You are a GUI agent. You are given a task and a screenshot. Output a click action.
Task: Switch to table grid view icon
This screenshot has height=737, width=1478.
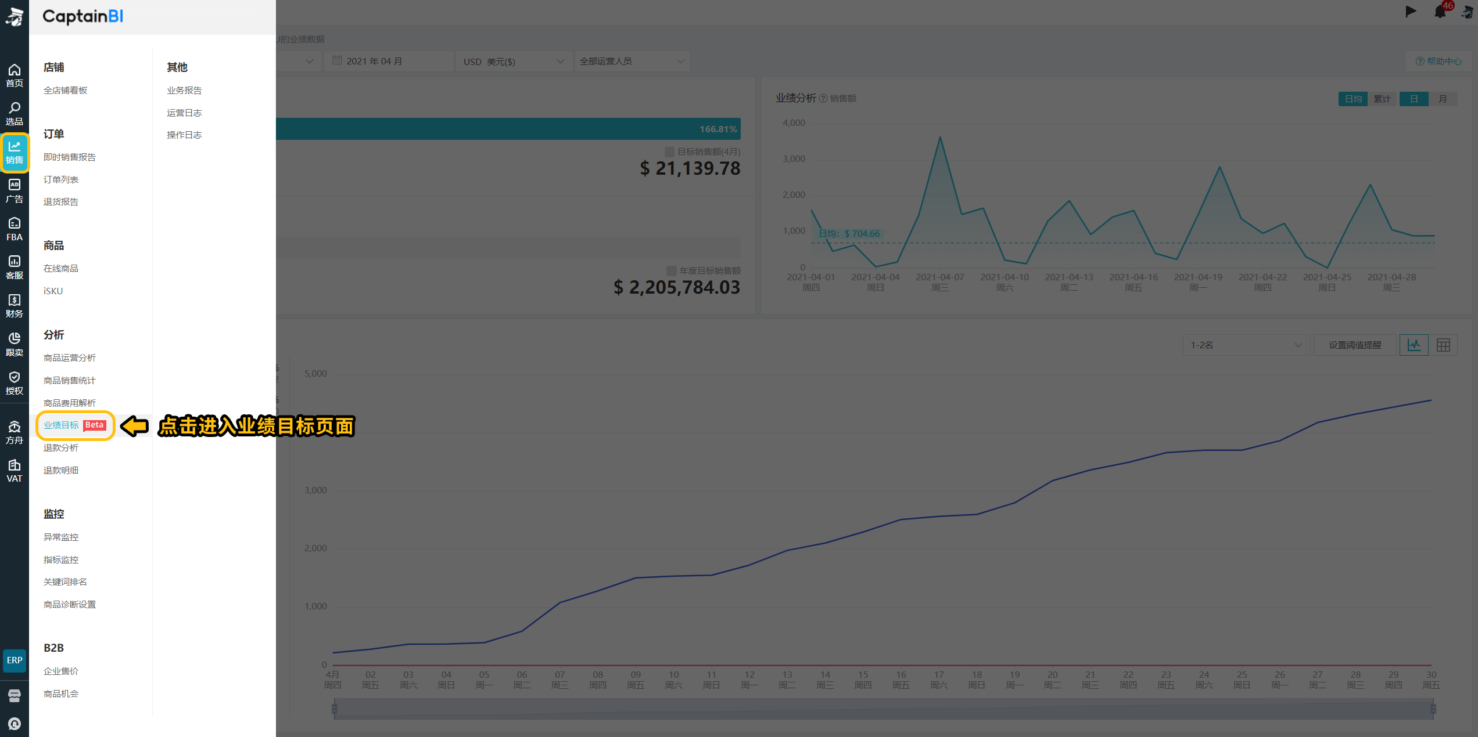coord(1443,345)
